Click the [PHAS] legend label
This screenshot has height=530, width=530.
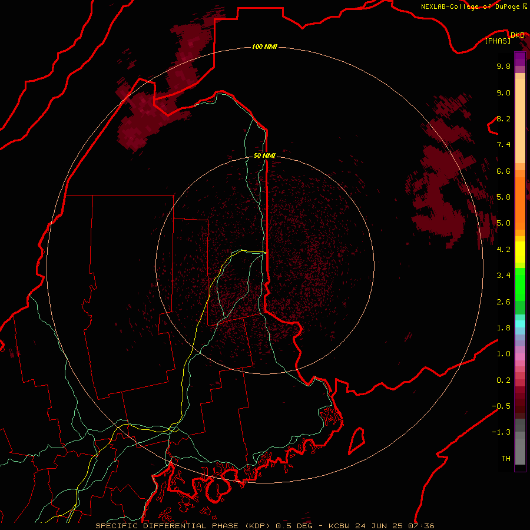498,41
